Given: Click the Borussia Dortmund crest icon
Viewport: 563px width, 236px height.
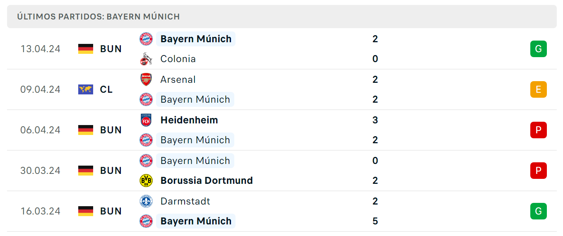Looking at the screenshot, I should point(146,181).
